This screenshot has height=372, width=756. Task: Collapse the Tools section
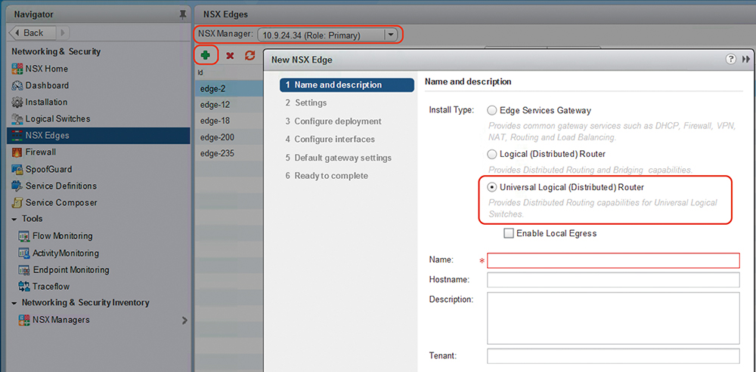[14, 219]
